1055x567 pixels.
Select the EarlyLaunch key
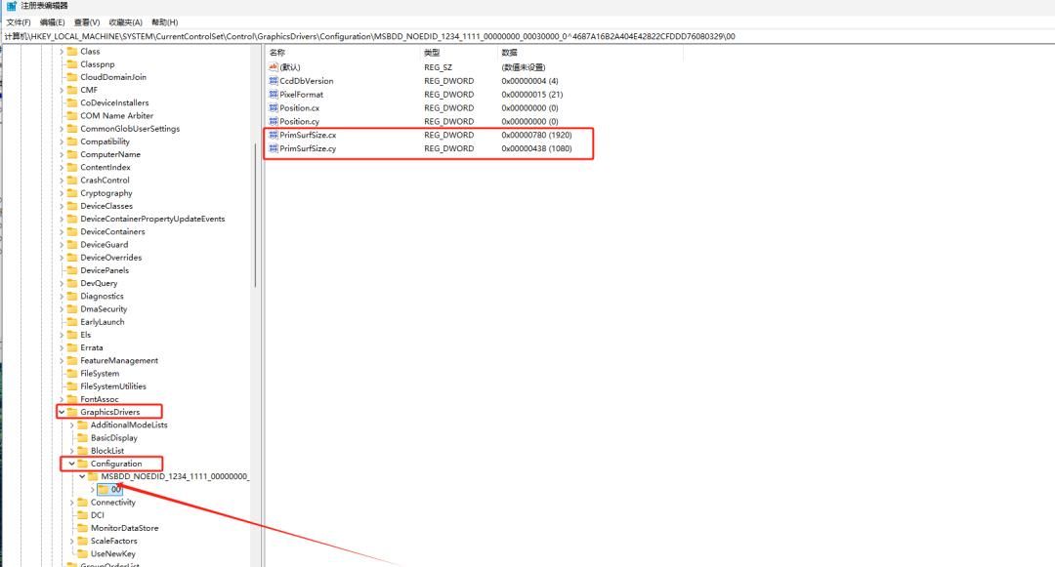tap(103, 322)
